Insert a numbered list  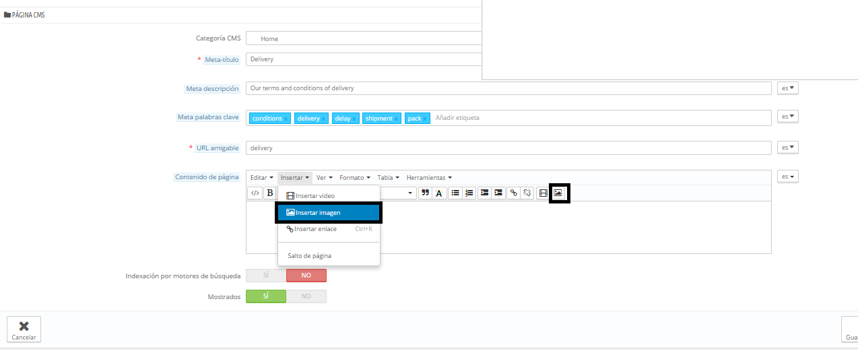click(x=469, y=193)
